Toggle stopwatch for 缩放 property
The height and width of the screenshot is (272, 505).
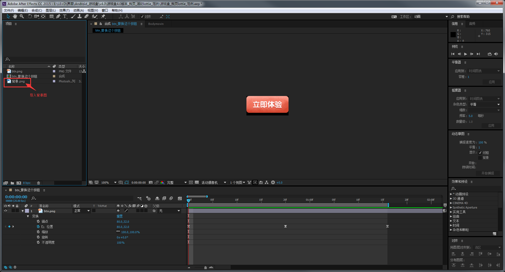click(38, 232)
